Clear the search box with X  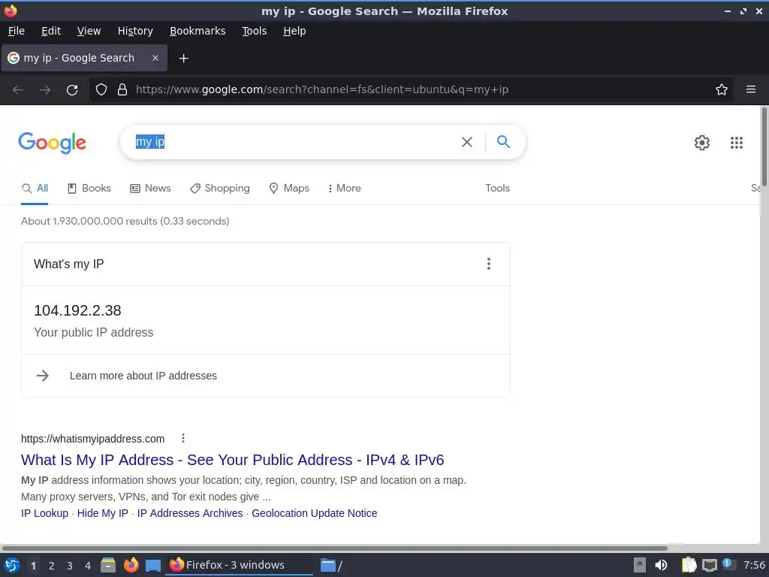(467, 142)
